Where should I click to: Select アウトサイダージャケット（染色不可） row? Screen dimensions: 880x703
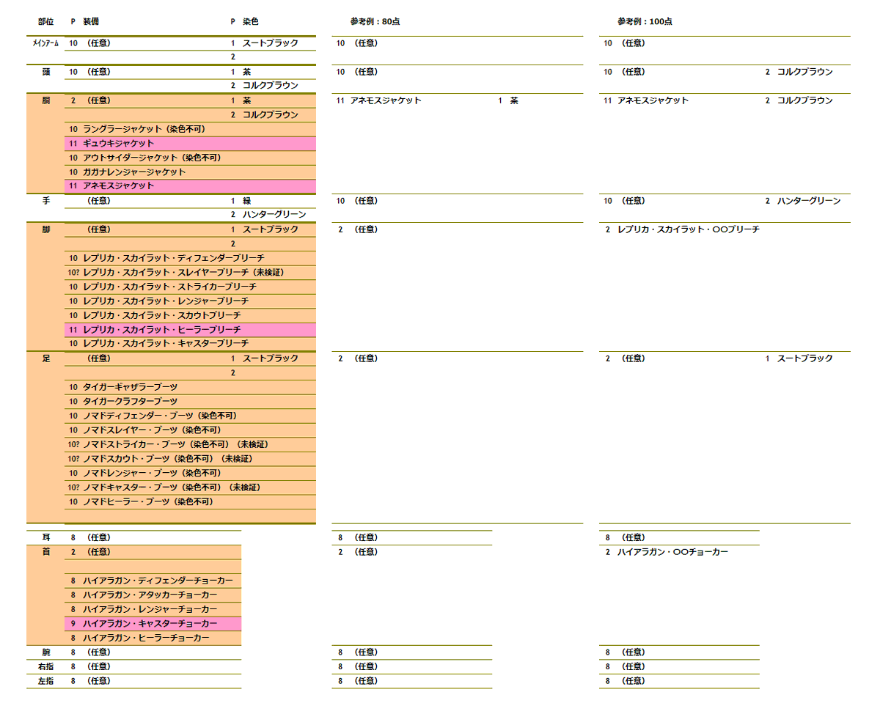(190, 158)
